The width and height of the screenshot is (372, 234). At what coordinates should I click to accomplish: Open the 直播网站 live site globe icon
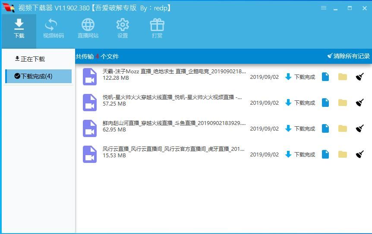[88, 28]
